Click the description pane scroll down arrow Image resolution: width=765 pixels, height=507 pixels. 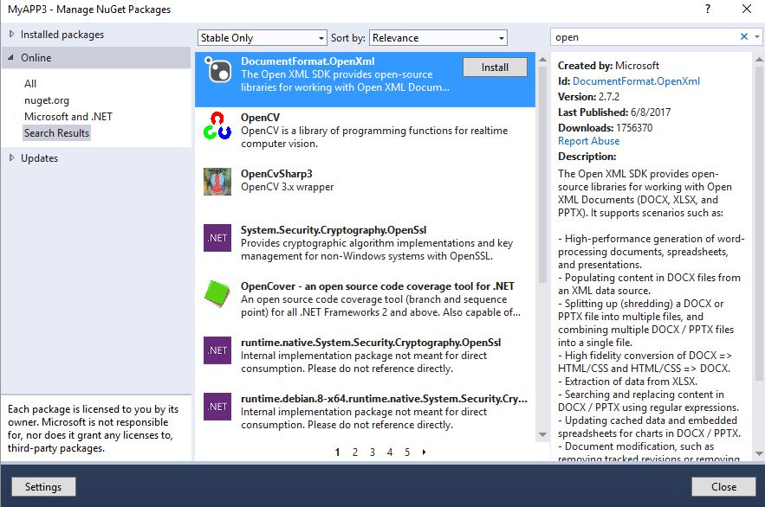[759, 453]
